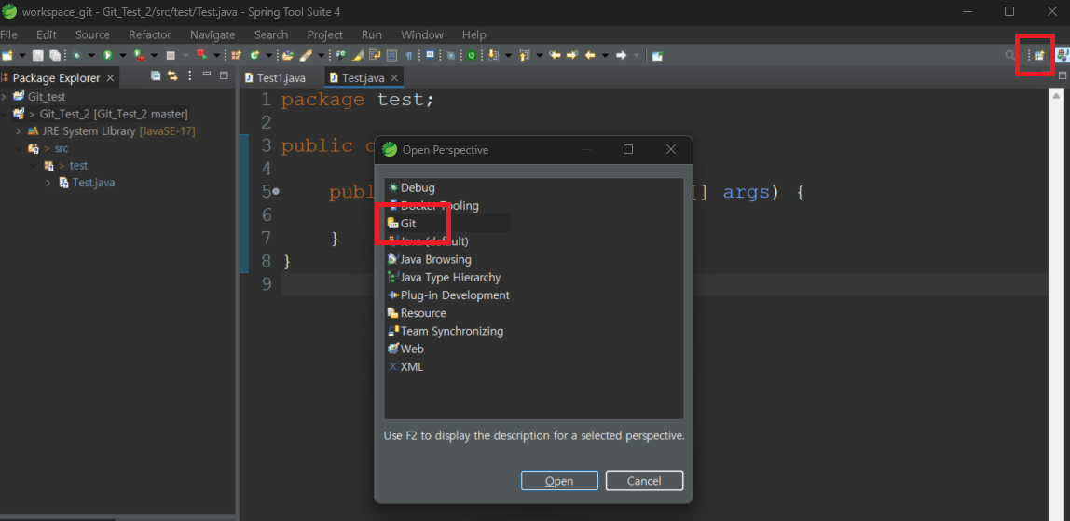Open the Source menu
This screenshot has width=1070, height=521.
(x=93, y=34)
